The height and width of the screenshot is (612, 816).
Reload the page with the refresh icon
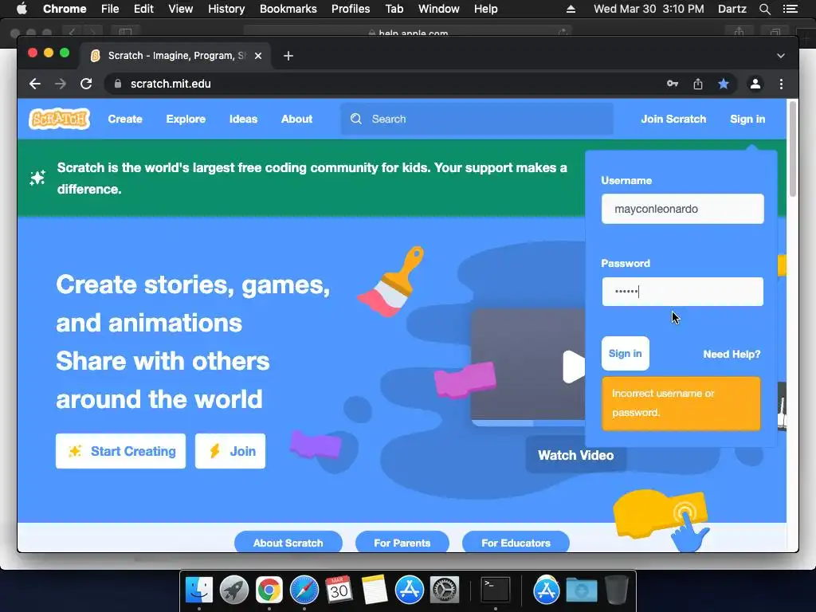pyautogui.click(x=86, y=84)
